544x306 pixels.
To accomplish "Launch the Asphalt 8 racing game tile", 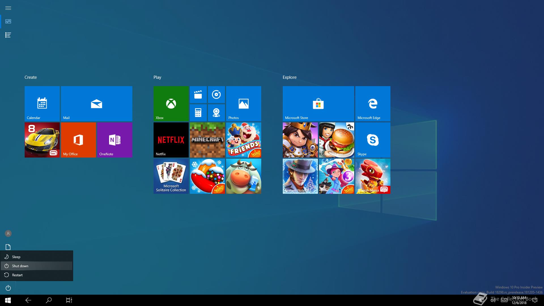I will (42, 140).
